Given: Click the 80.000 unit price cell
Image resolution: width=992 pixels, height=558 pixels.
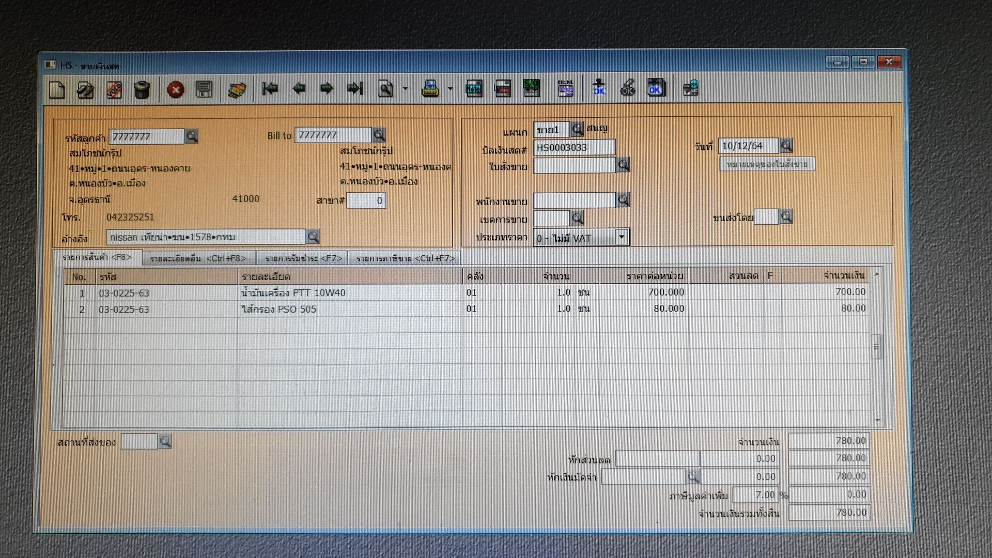Looking at the screenshot, I should pyautogui.click(x=644, y=308).
